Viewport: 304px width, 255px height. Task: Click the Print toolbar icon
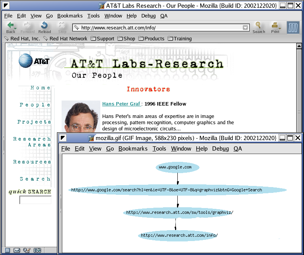tap(275, 27)
